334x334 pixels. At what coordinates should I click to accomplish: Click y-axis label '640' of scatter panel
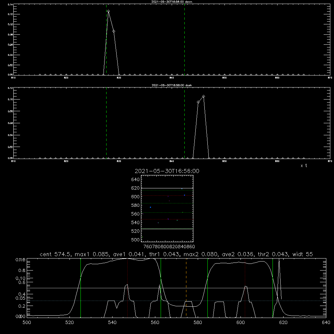pyautogui.click(x=136, y=180)
